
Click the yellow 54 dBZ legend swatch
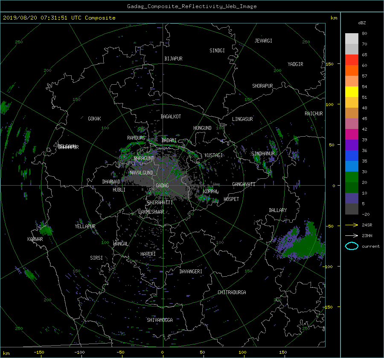[x=352, y=92]
